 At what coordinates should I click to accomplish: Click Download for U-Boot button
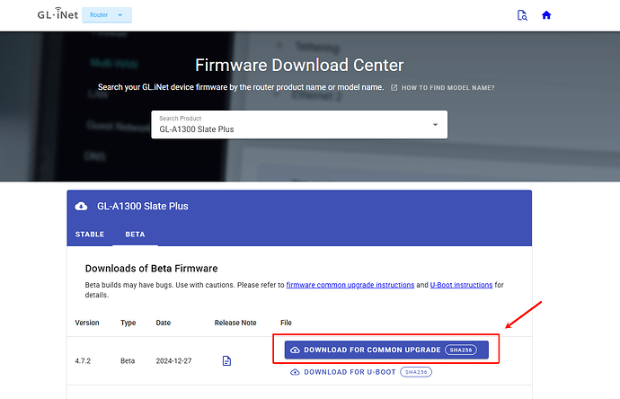click(x=360, y=372)
